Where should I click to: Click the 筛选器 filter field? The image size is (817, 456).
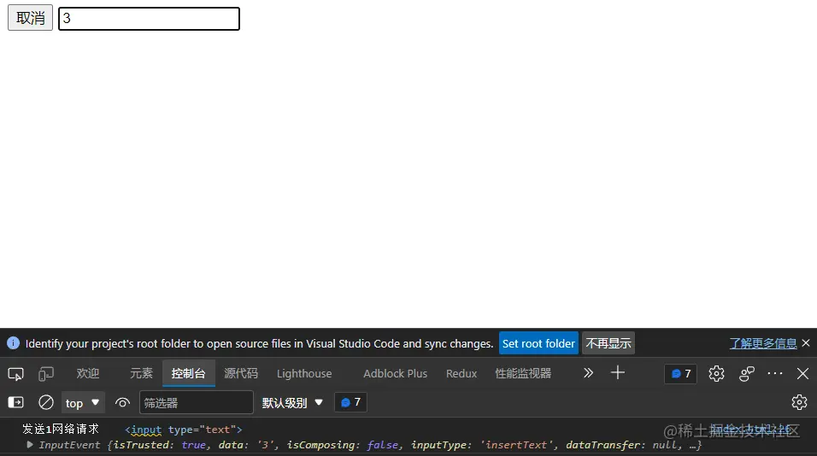(x=196, y=403)
